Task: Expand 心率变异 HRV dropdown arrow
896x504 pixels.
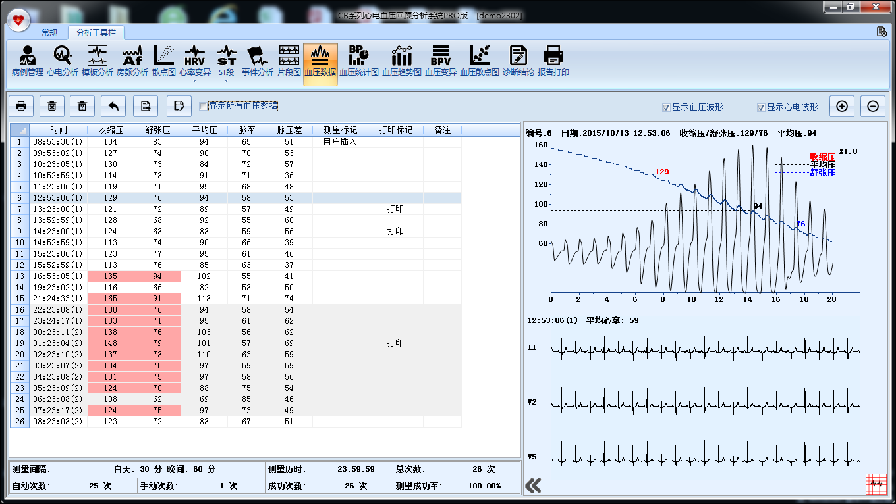Action: [195, 80]
